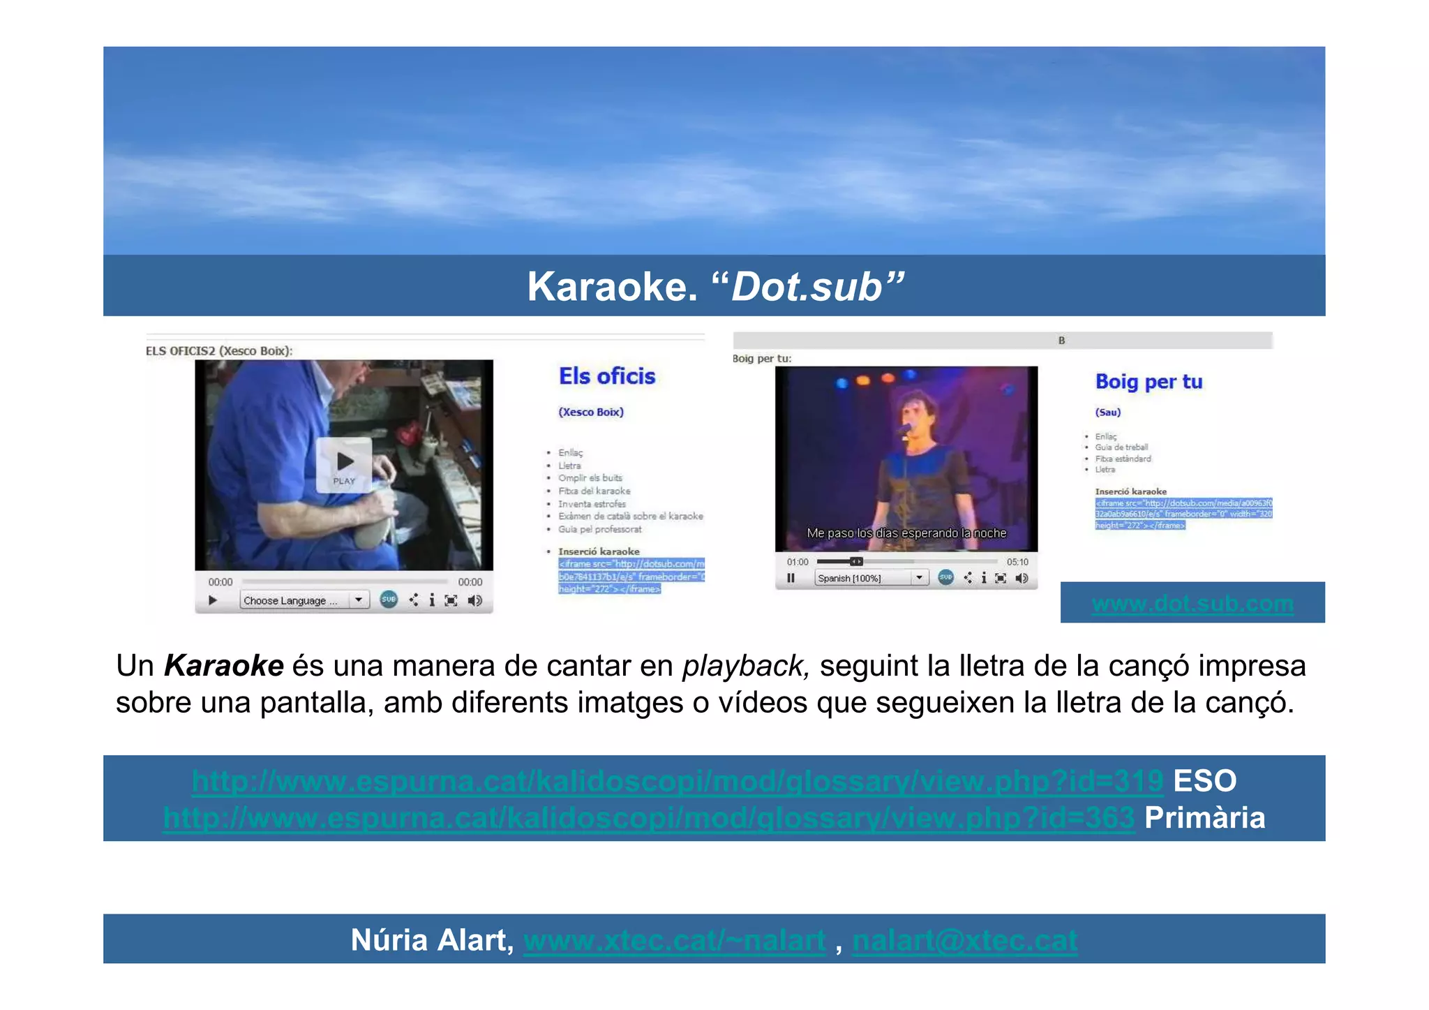1429x1010 pixels.
Task: Pause the Boig per tu video
Action: pos(791,578)
